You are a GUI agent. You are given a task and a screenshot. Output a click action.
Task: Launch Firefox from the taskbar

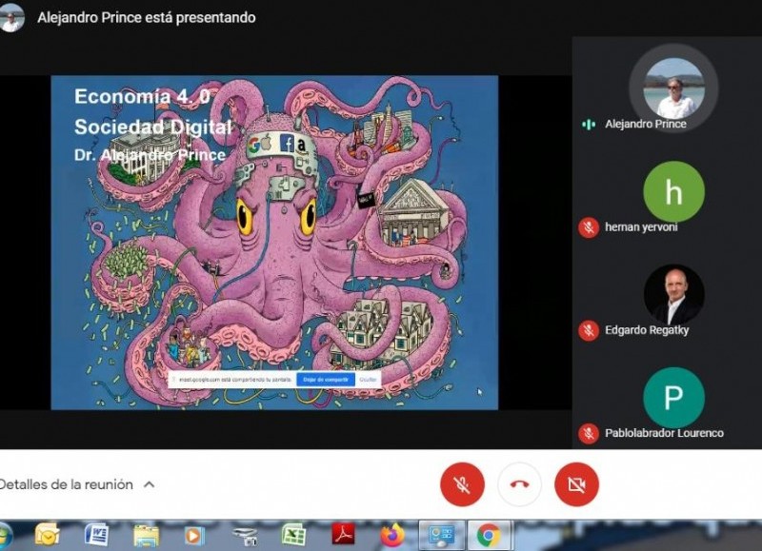click(392, 535)
